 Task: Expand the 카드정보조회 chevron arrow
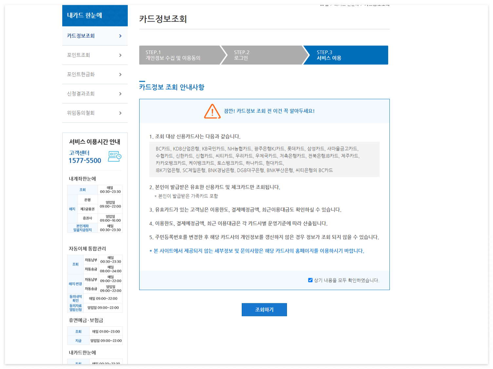click(120, 36)
